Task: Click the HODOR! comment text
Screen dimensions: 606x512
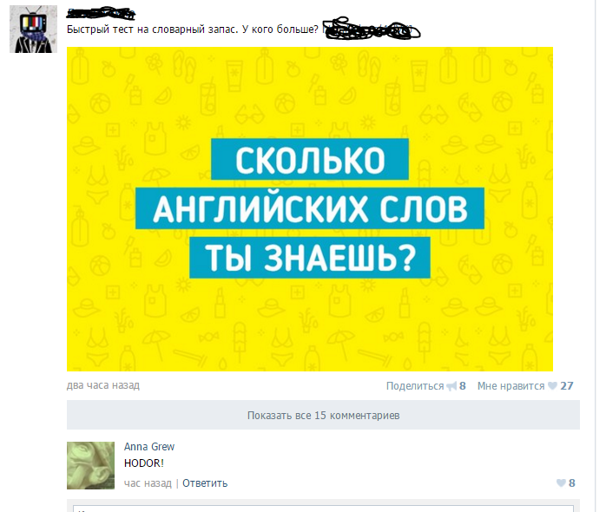Action: [x=144, y=463]
